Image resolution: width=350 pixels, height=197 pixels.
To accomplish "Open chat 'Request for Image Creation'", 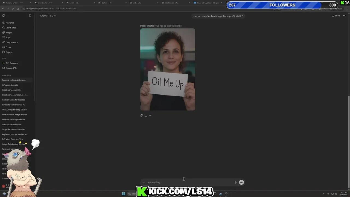I will coord(16,120).
